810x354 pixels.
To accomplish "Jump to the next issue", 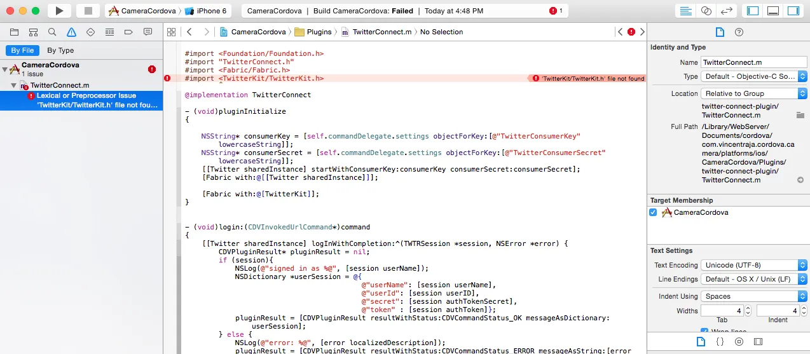I will pos(642,32).
